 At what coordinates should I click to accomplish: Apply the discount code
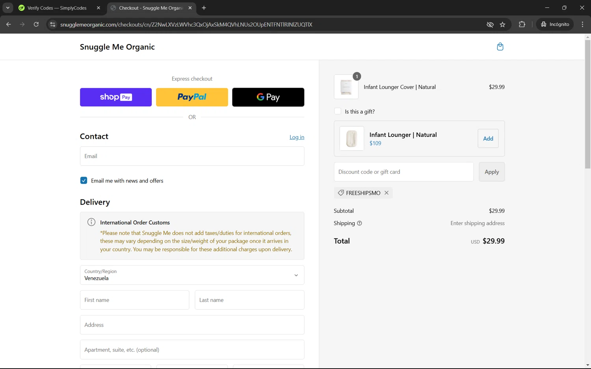click(x=492, y=172)
